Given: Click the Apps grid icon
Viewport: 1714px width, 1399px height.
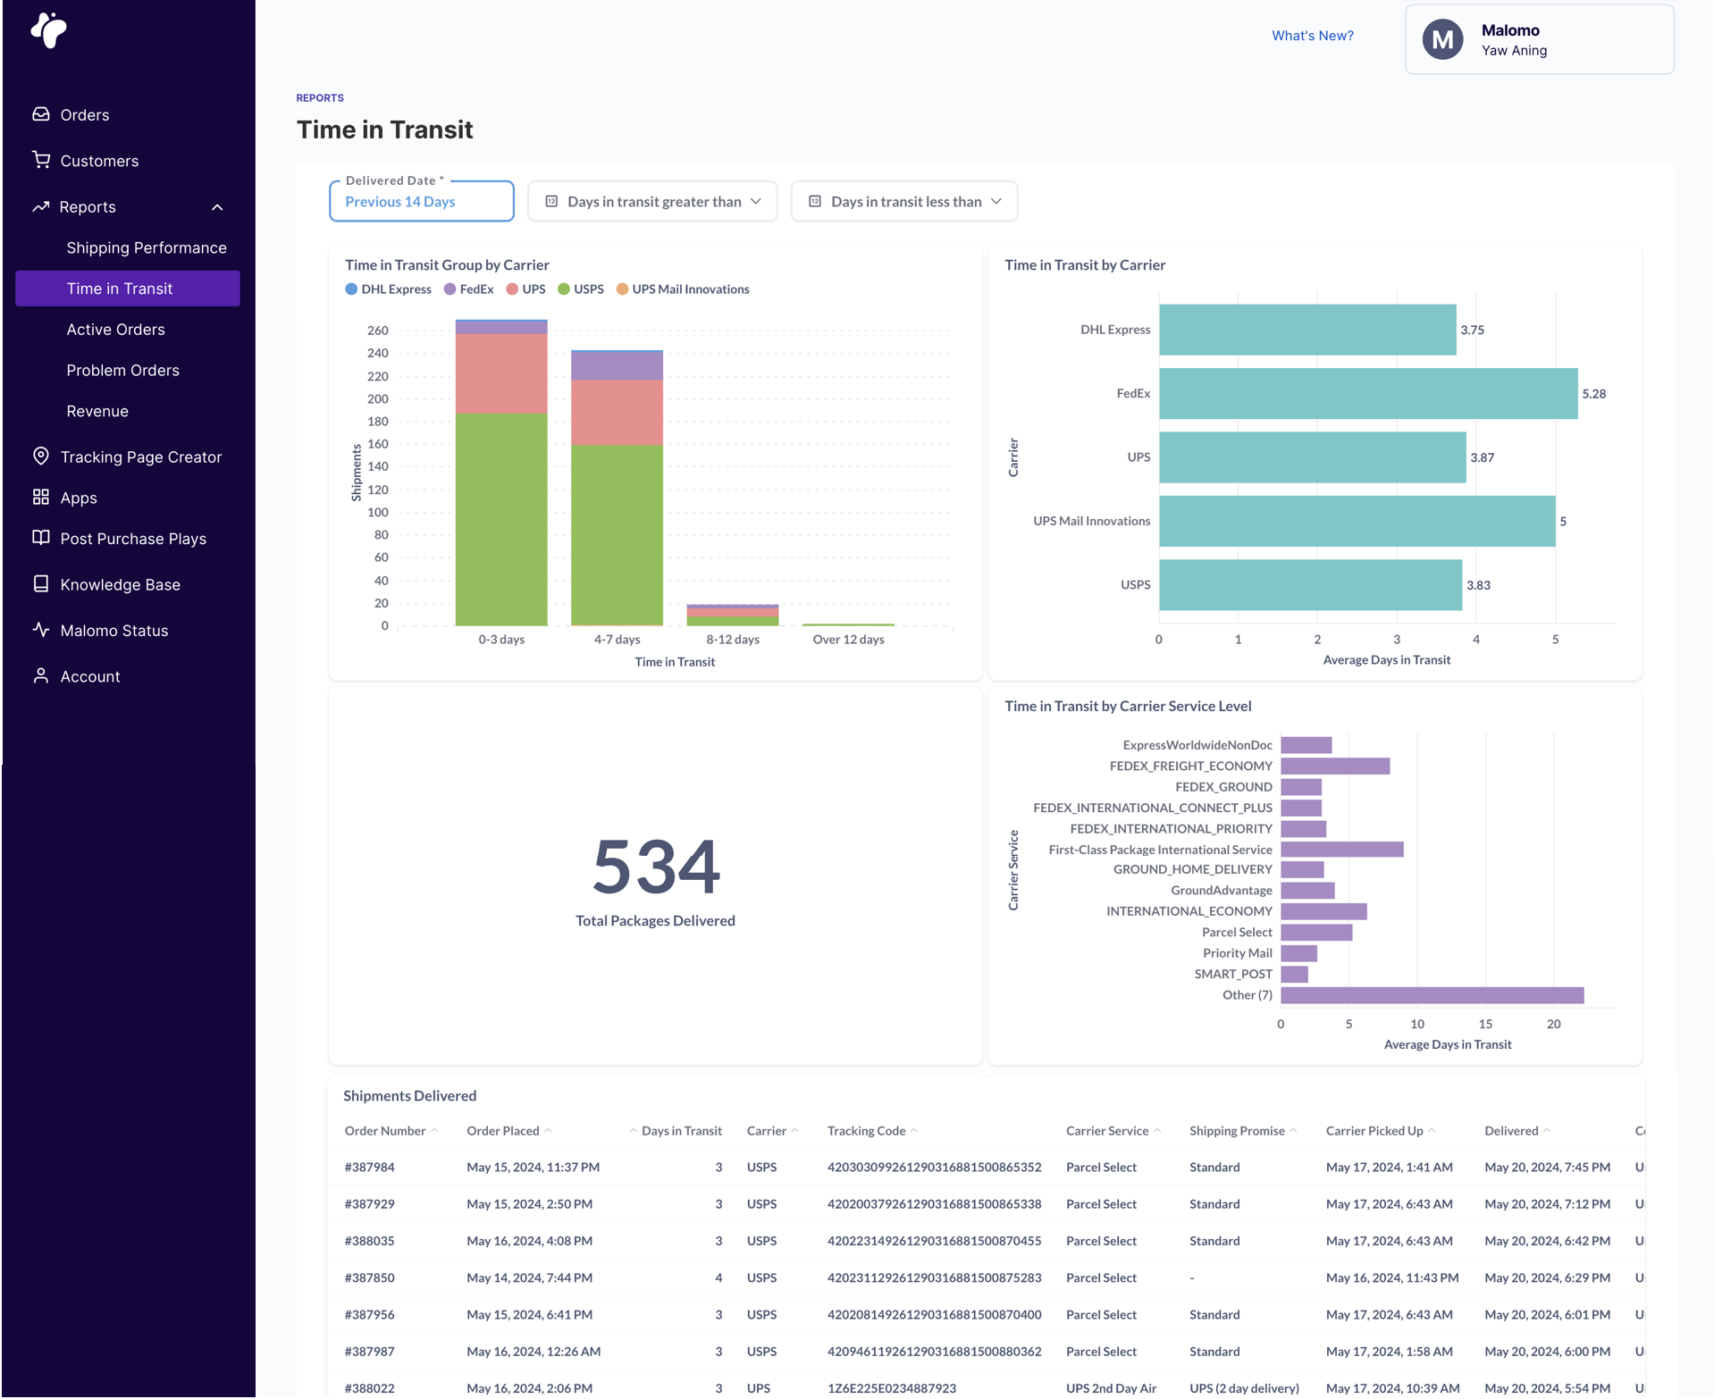Looking at the screenshot, I should [x=41, y=497].
